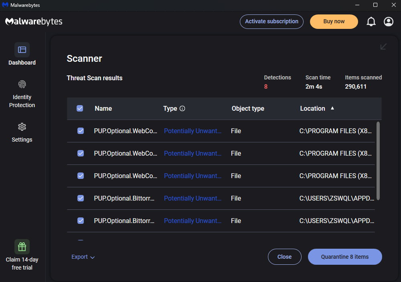Click second C:\USERS\ZSWQL\APPD... location cell
401x282 pixels.
point(336,221)
